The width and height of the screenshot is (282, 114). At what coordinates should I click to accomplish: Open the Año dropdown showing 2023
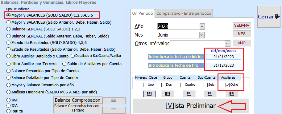coord(202,26)
